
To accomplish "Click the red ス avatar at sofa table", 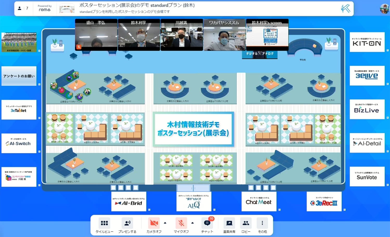I will [x=62, y=90].
